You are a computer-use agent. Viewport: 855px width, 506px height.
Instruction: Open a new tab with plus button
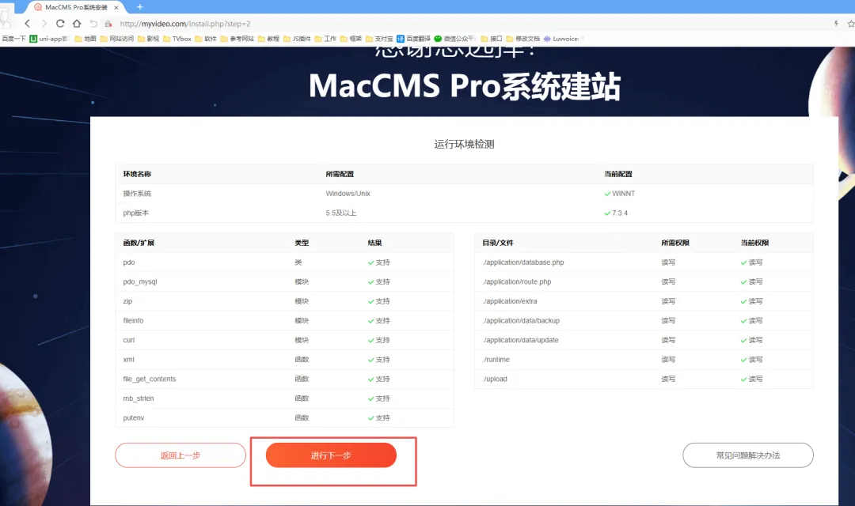(x=139, y=7)
